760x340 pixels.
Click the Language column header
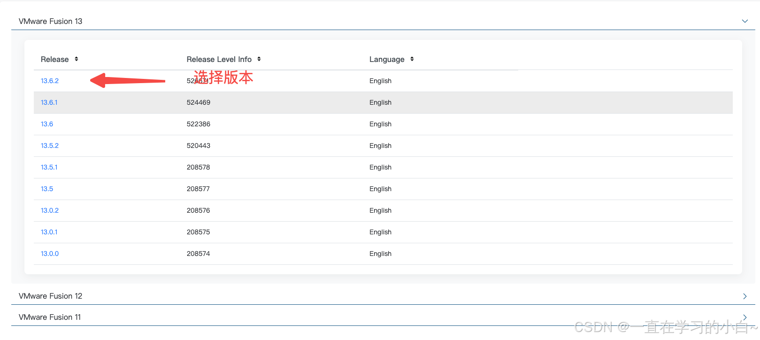[387, 59]
